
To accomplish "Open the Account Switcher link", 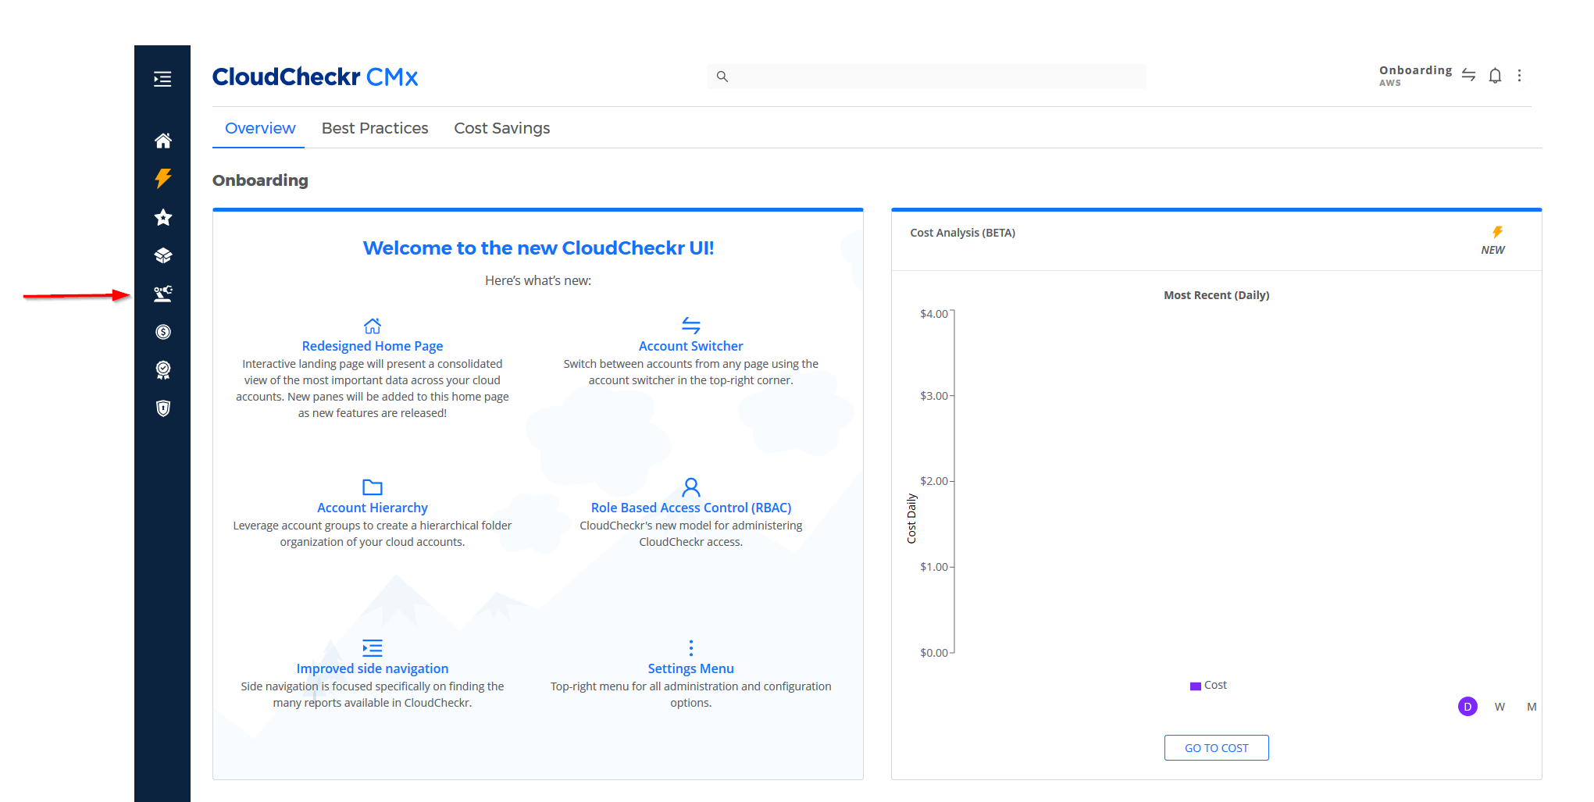I will (x=691, y=346).
